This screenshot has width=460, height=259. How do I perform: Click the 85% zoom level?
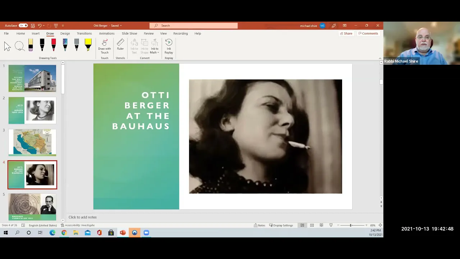coord(373,225)
